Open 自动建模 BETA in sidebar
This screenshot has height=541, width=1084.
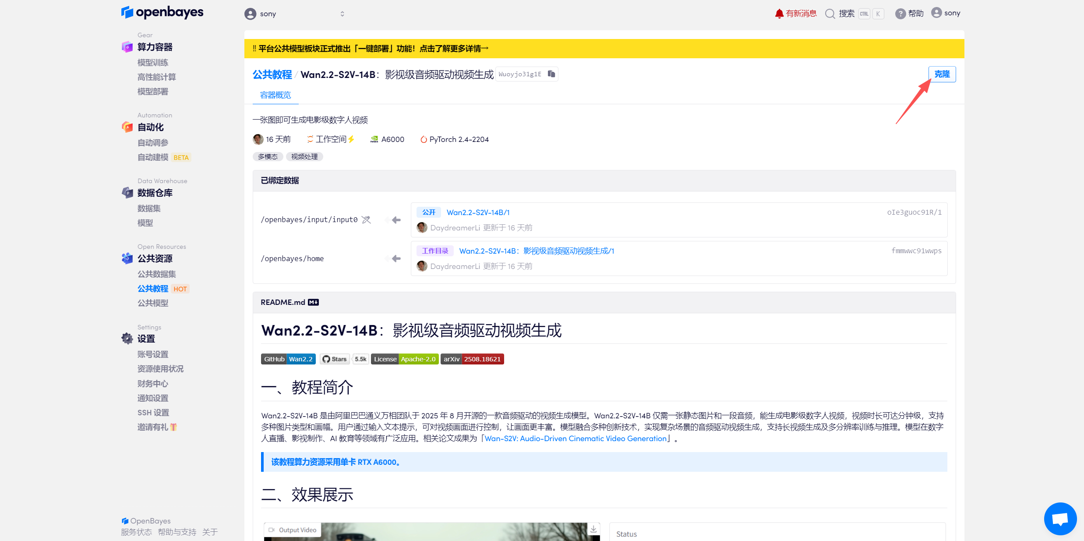coord(164,157)
